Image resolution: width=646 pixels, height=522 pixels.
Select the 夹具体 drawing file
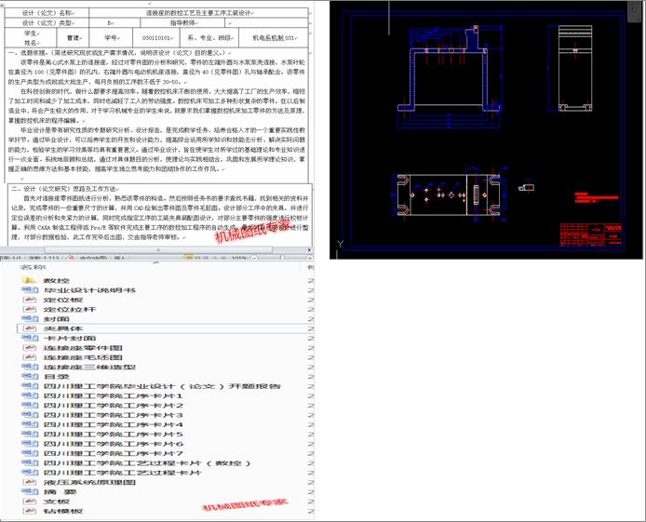pos(62,328)
